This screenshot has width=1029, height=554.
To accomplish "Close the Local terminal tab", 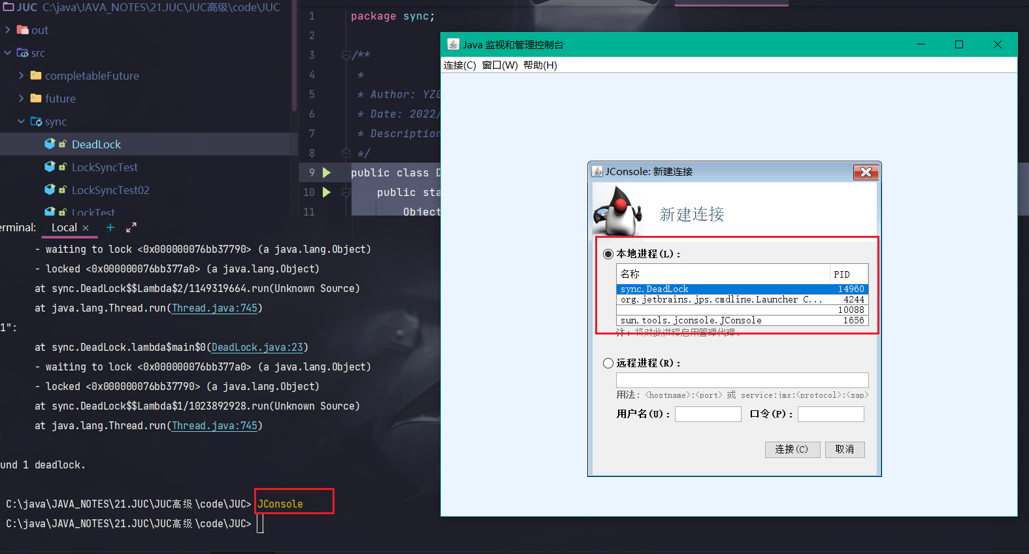I will click(86, 228).
